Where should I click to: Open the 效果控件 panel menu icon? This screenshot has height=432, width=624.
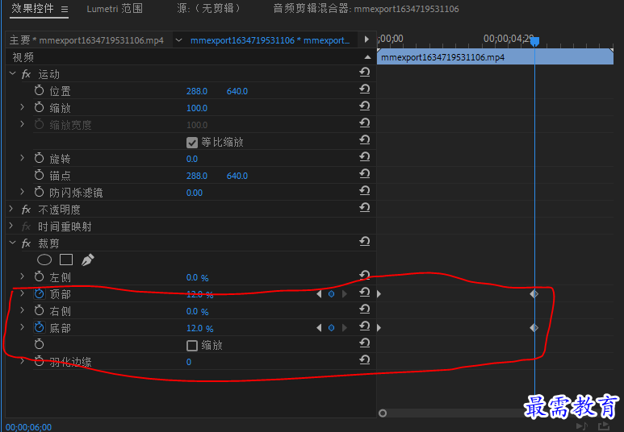[x=65, y=9]
